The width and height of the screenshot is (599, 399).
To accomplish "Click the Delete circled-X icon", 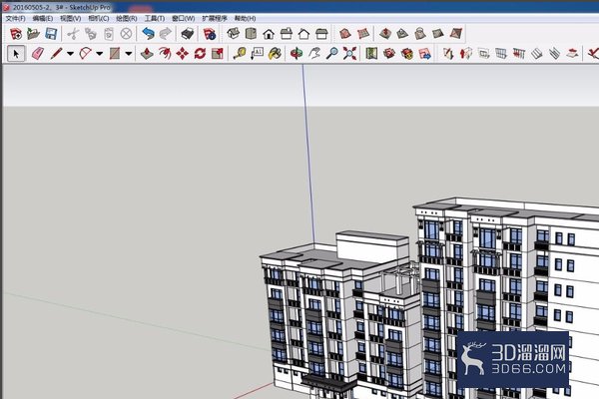I will (126, 34).
